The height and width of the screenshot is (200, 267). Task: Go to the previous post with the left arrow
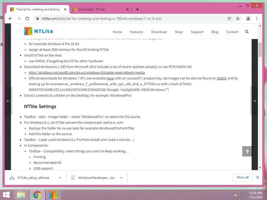point(8,101)
